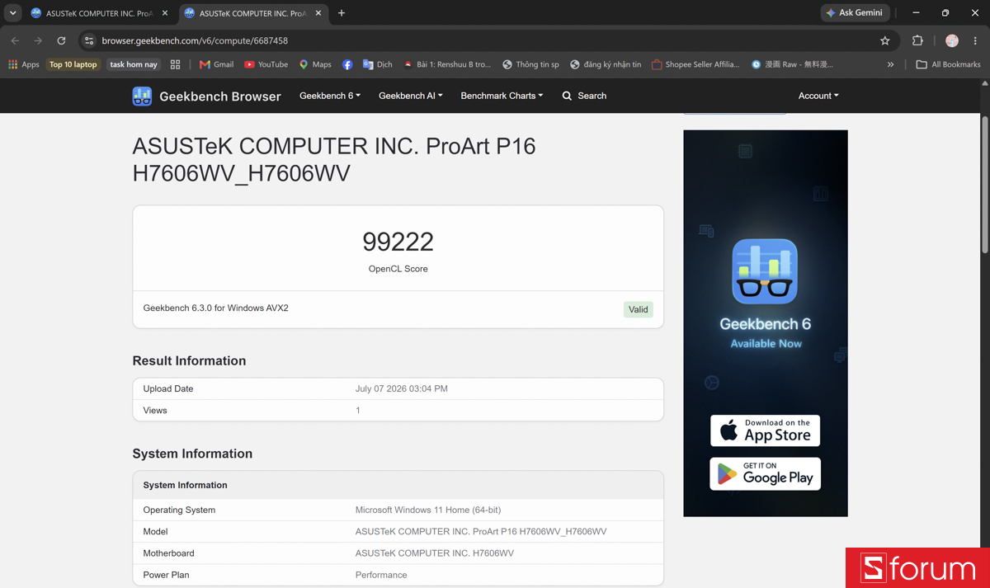The height and width of the screenshot is (588, 990).
Task: Open the Chrome profile avatar
Action: [x=952, y=40]
